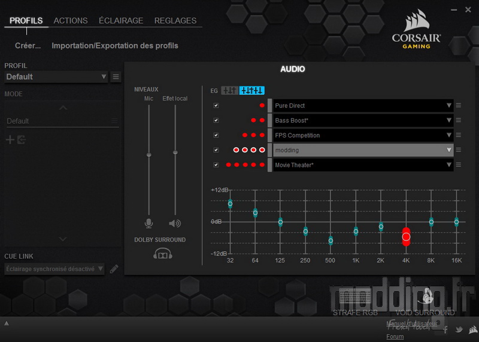Click the Corsair Gaming logo
Image resolution: width=479 pixels, height=342 pixels.
(x=416, y=29)
